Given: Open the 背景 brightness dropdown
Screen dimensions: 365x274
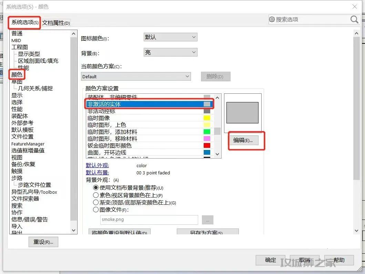Looking at the screenshot, I should click(x=170, y=52).
